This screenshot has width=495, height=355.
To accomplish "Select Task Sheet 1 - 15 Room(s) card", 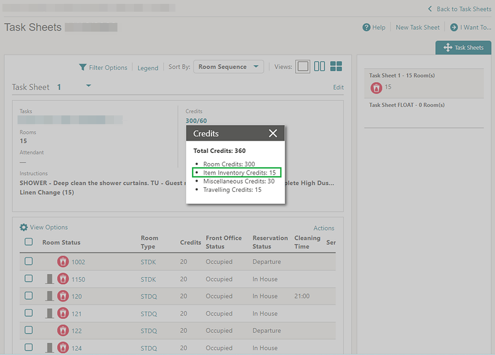I will pyautogui.click(x=424, y=84).
